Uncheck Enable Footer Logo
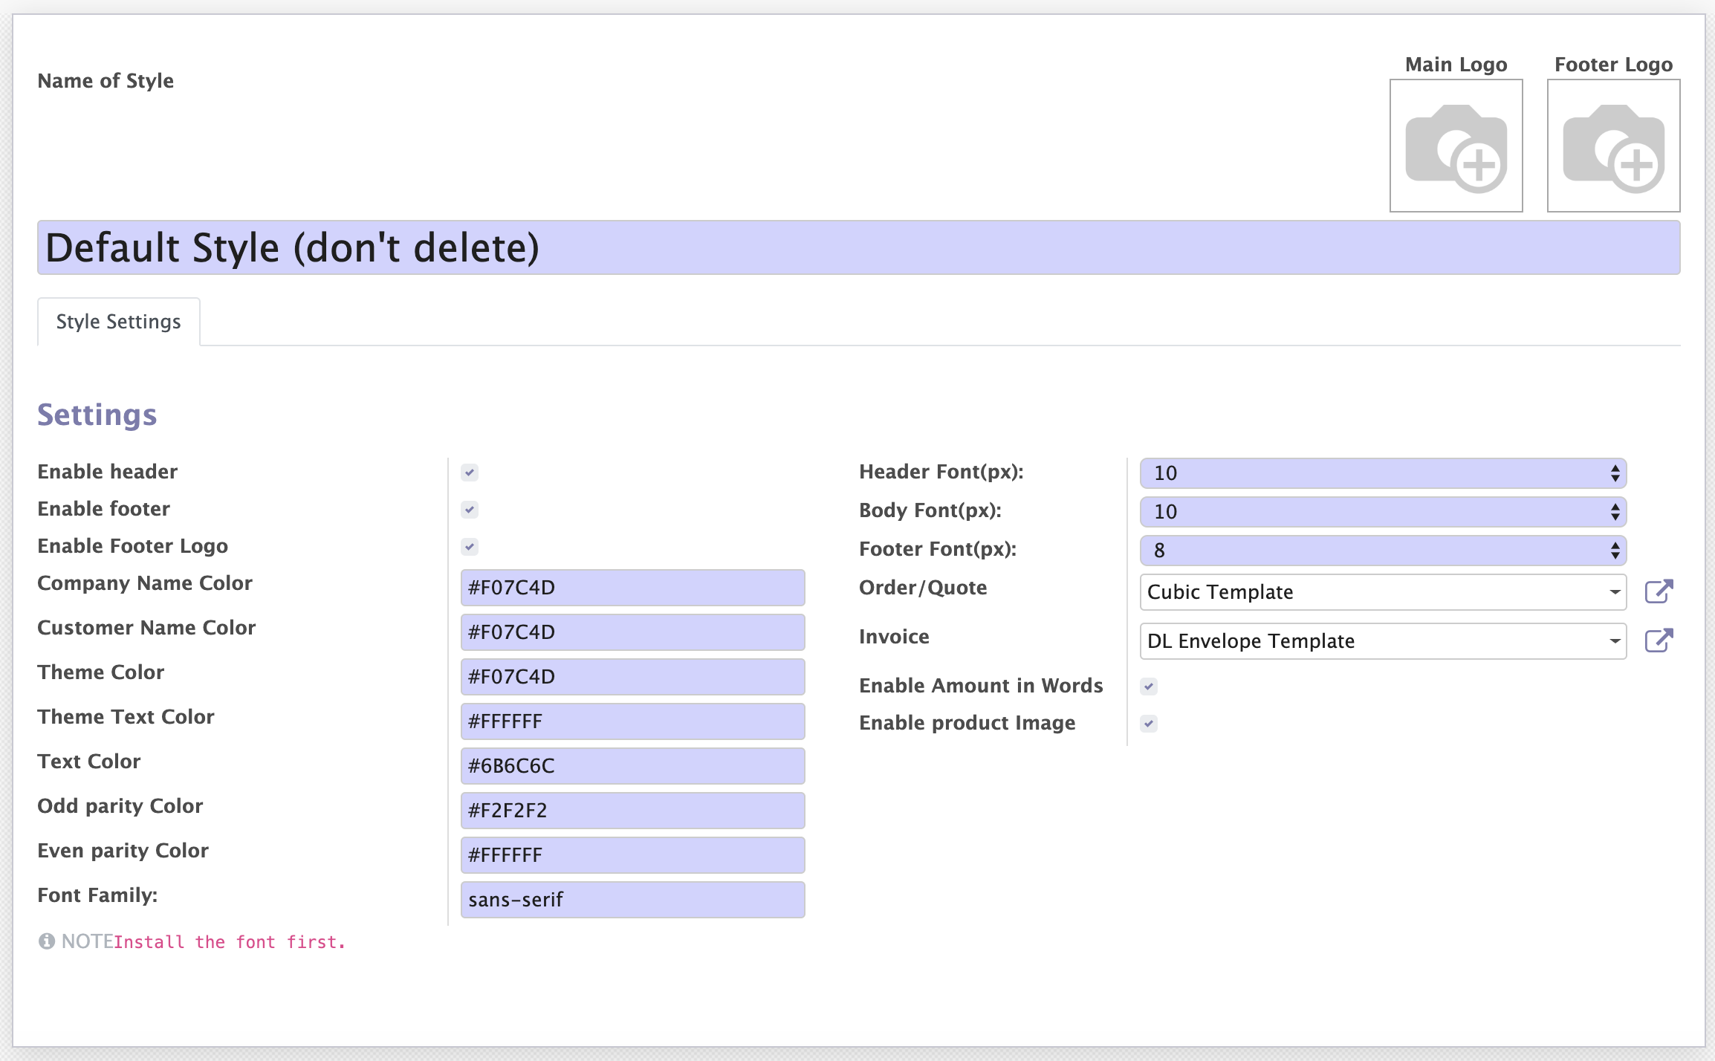Viewport: 1715px width, 1061px height. [x=470, y=547]
